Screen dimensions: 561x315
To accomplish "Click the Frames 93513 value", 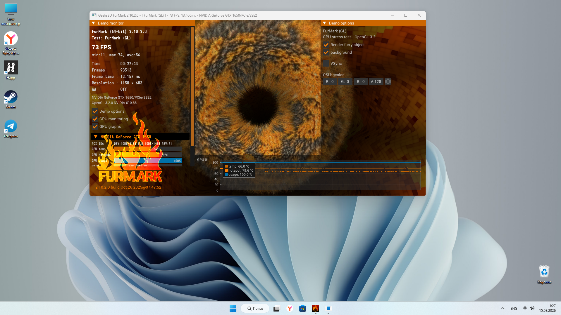I will (126, 70).
